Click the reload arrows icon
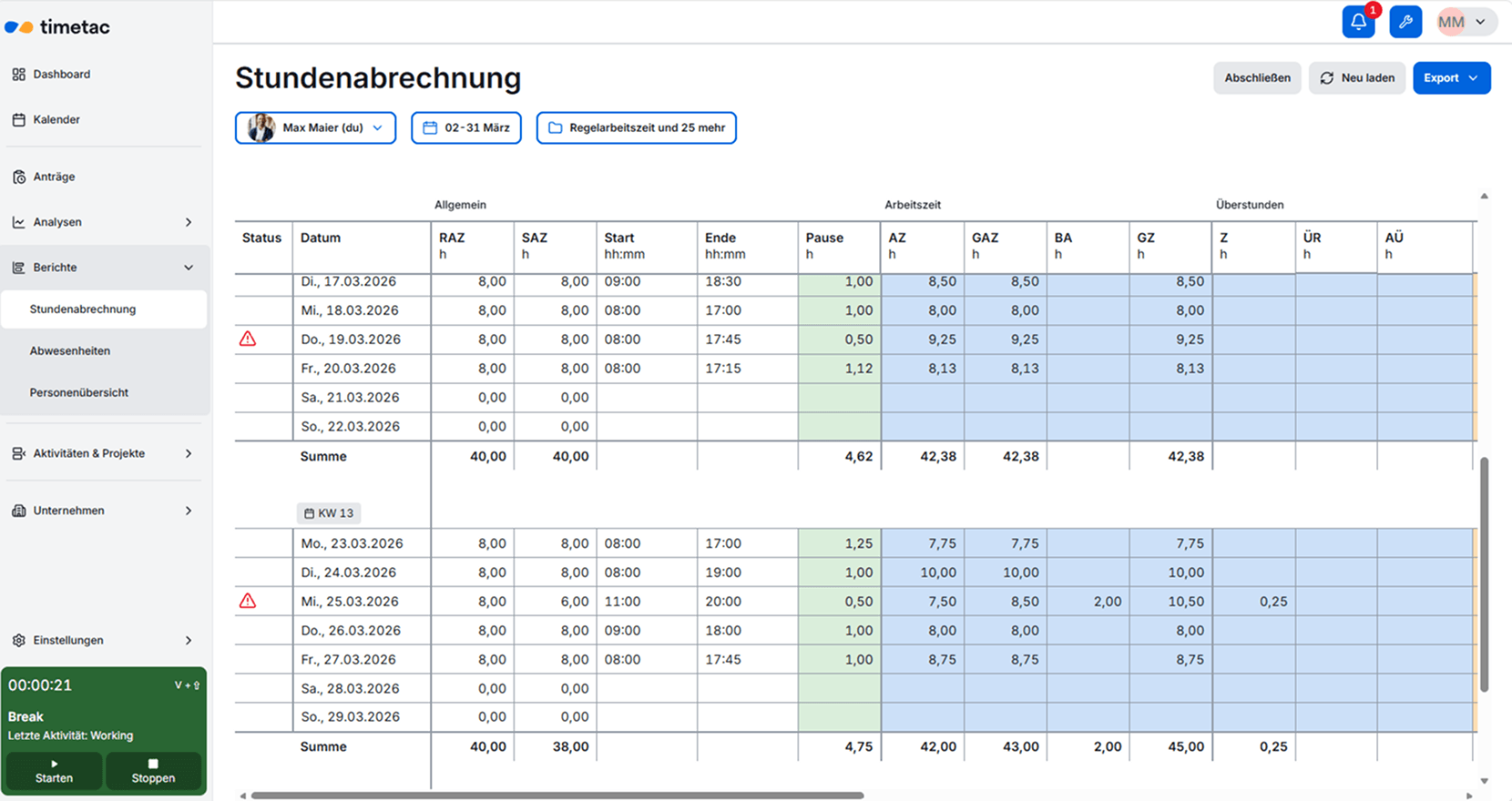1512x801 pixels. point(1327,78)
